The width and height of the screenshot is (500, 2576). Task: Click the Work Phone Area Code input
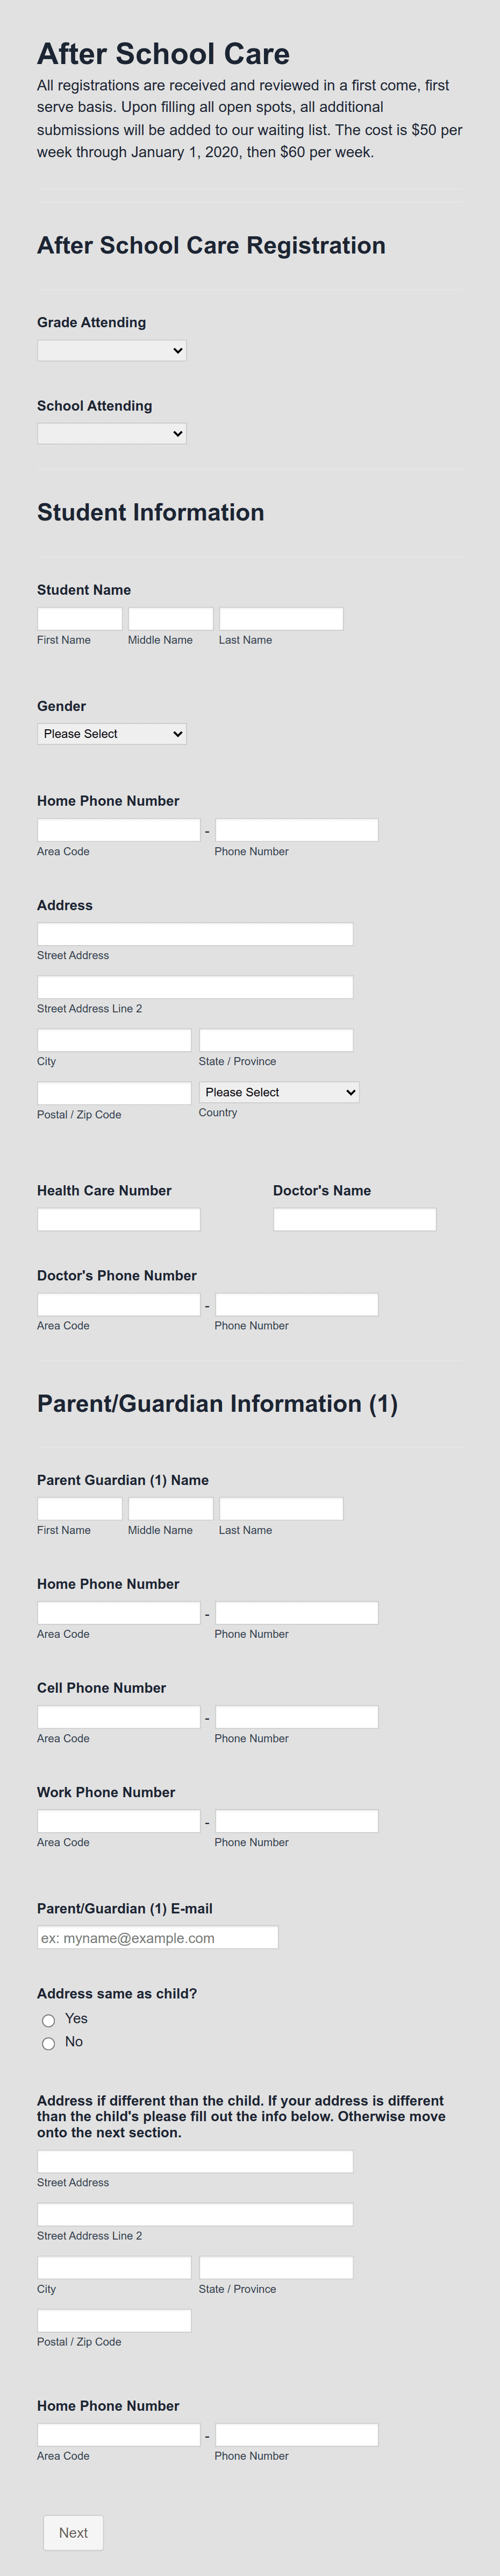point(118,1820)
